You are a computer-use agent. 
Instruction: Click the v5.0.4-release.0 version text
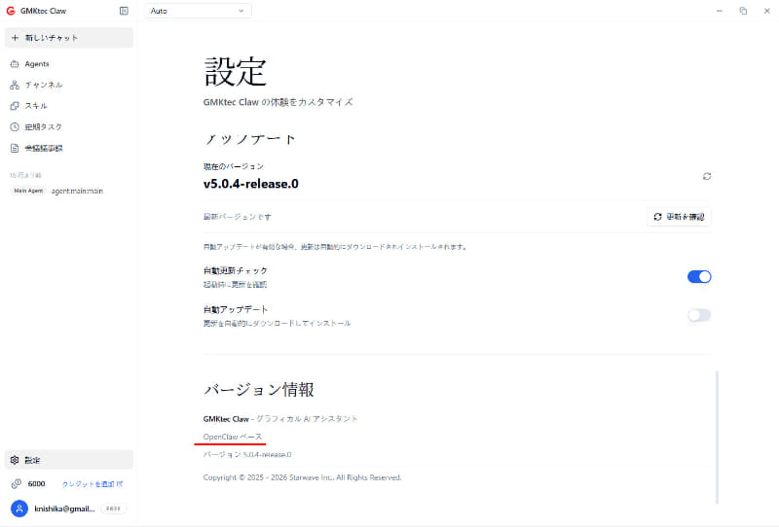(x=251, y=184)
